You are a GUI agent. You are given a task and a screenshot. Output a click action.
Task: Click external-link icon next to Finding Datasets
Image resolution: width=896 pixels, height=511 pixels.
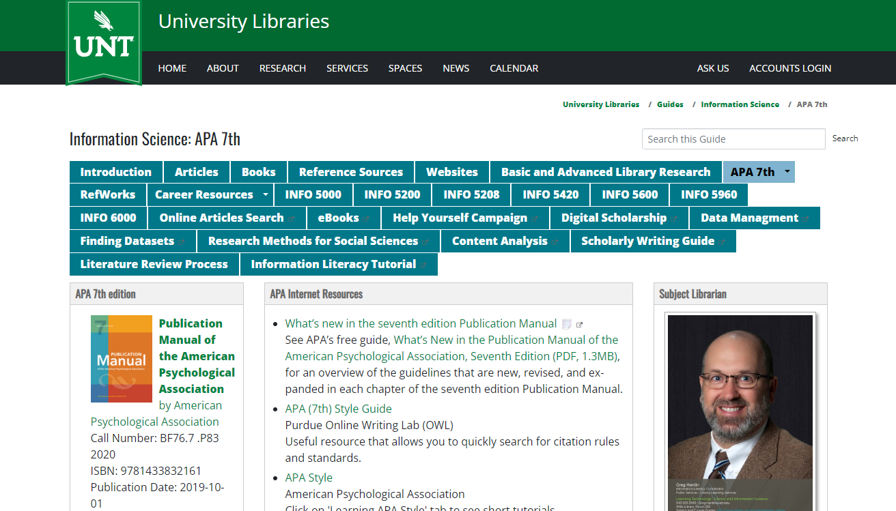182,242
